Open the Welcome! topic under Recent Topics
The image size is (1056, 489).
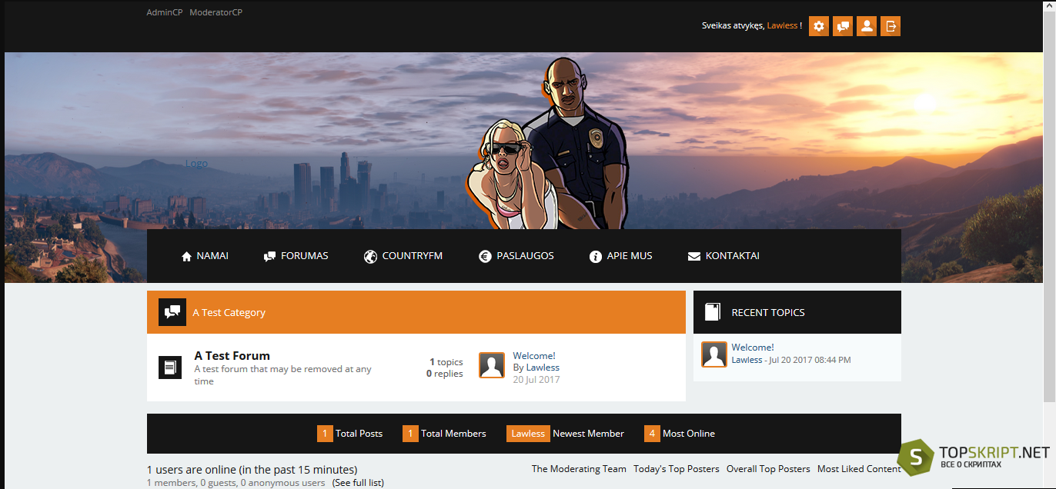pos(753,348)
